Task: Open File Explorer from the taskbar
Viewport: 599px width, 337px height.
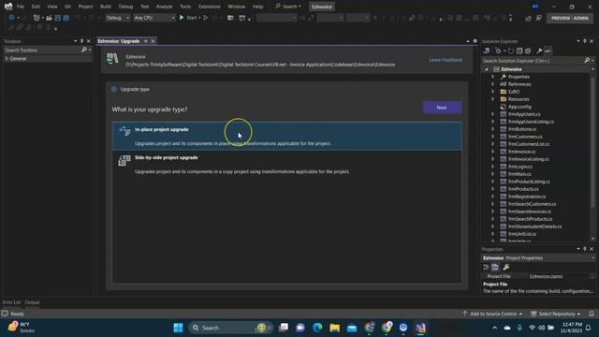Action: (335, 328)
